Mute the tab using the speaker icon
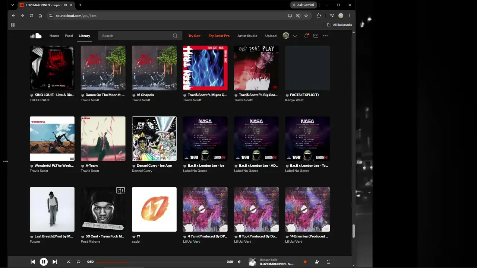Viewport: 477px width, 268px height. [66, 5]
